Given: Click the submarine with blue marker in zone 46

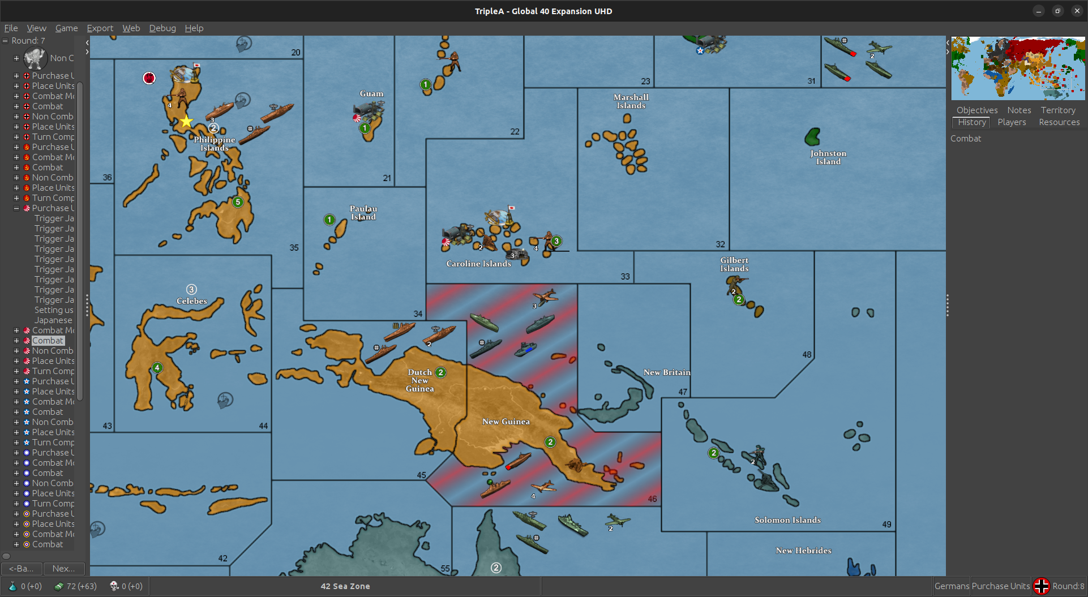Looking at the screenshot, I should pos(526,349).
